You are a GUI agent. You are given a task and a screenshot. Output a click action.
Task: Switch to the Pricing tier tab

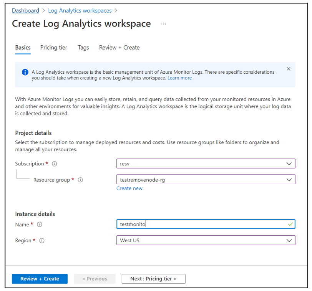pos(53,48)
